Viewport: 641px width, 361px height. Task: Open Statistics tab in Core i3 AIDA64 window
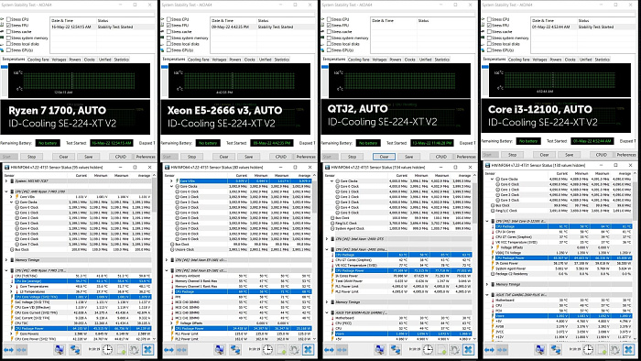pos(603,60)
